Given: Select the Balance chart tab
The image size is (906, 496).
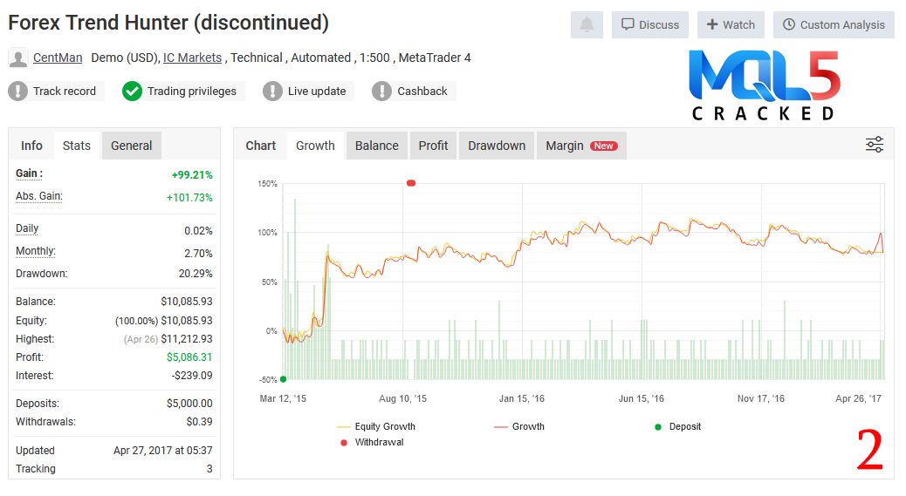Looking at the screenshot, I should point(377,146).
